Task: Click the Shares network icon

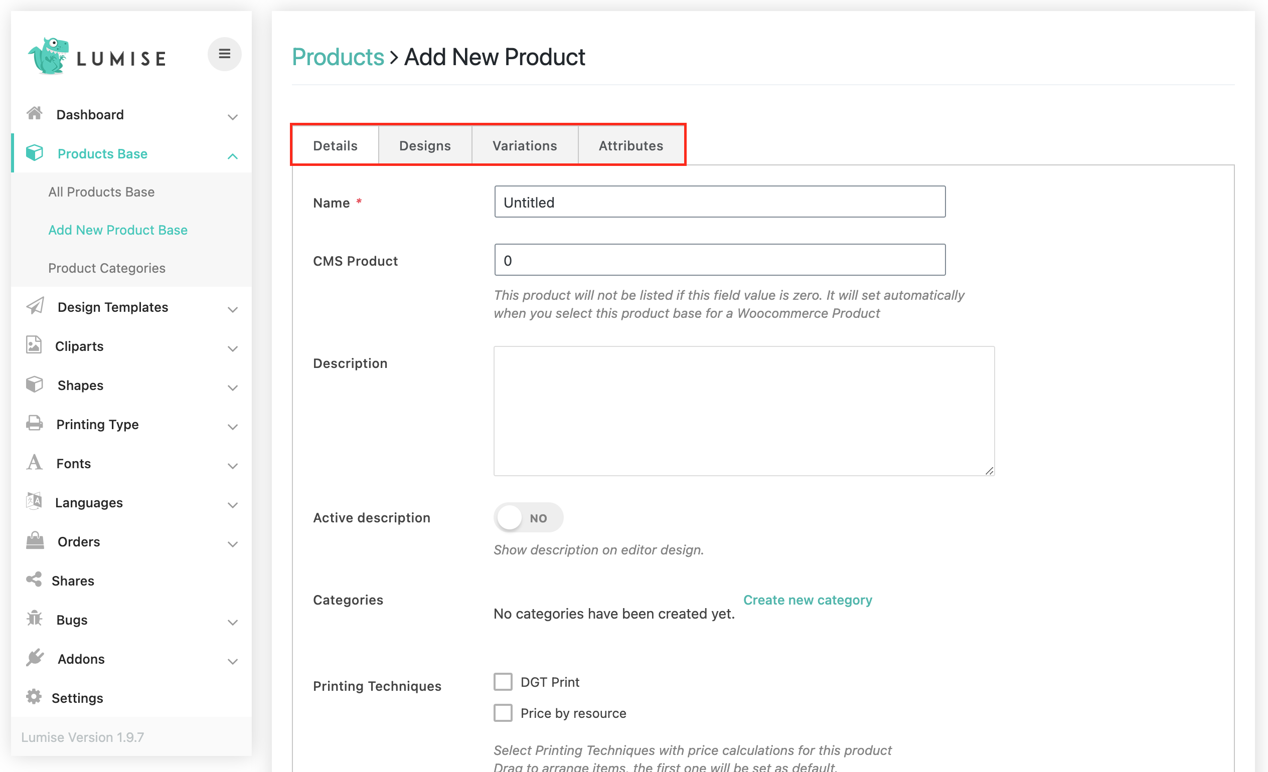Action: [34, 580]
